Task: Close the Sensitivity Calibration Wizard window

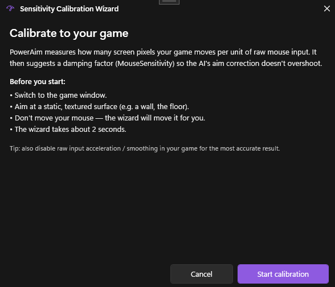Action: coord(326,9)
